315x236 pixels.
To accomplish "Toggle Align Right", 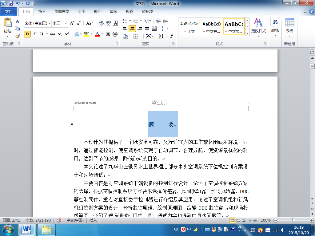I will coord(140,29).
